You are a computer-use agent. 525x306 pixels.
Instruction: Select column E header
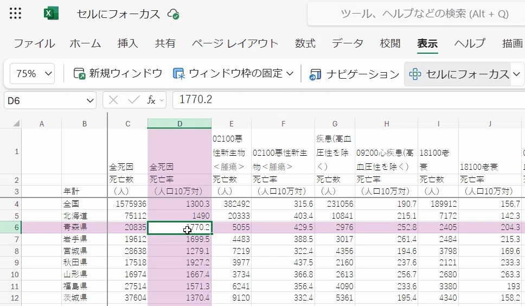point(232,124)
